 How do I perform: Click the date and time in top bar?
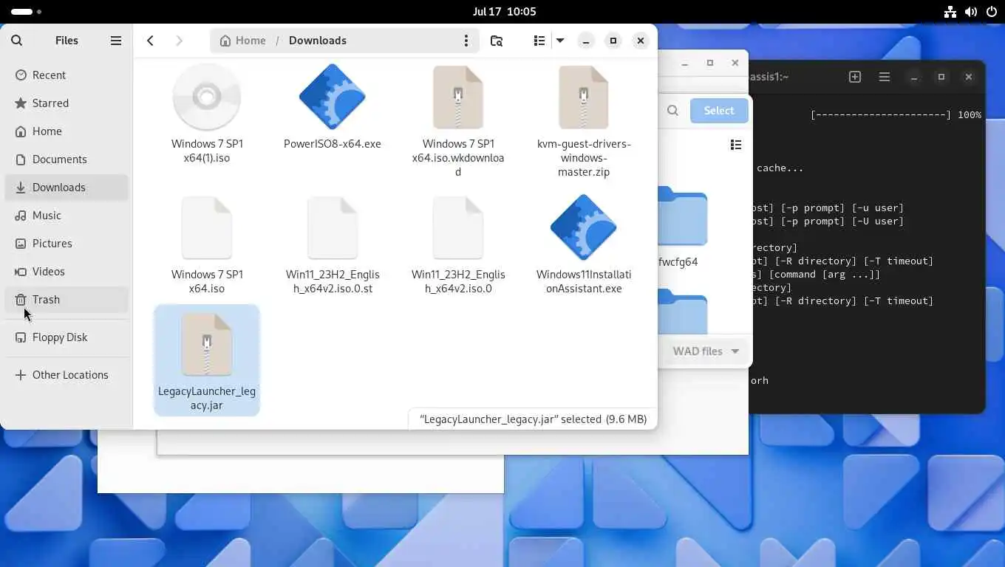point(505,12)
